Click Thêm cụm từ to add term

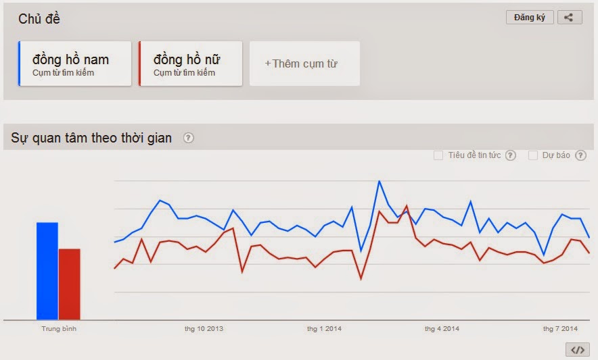pyautogui.click(x=304, y=63)
